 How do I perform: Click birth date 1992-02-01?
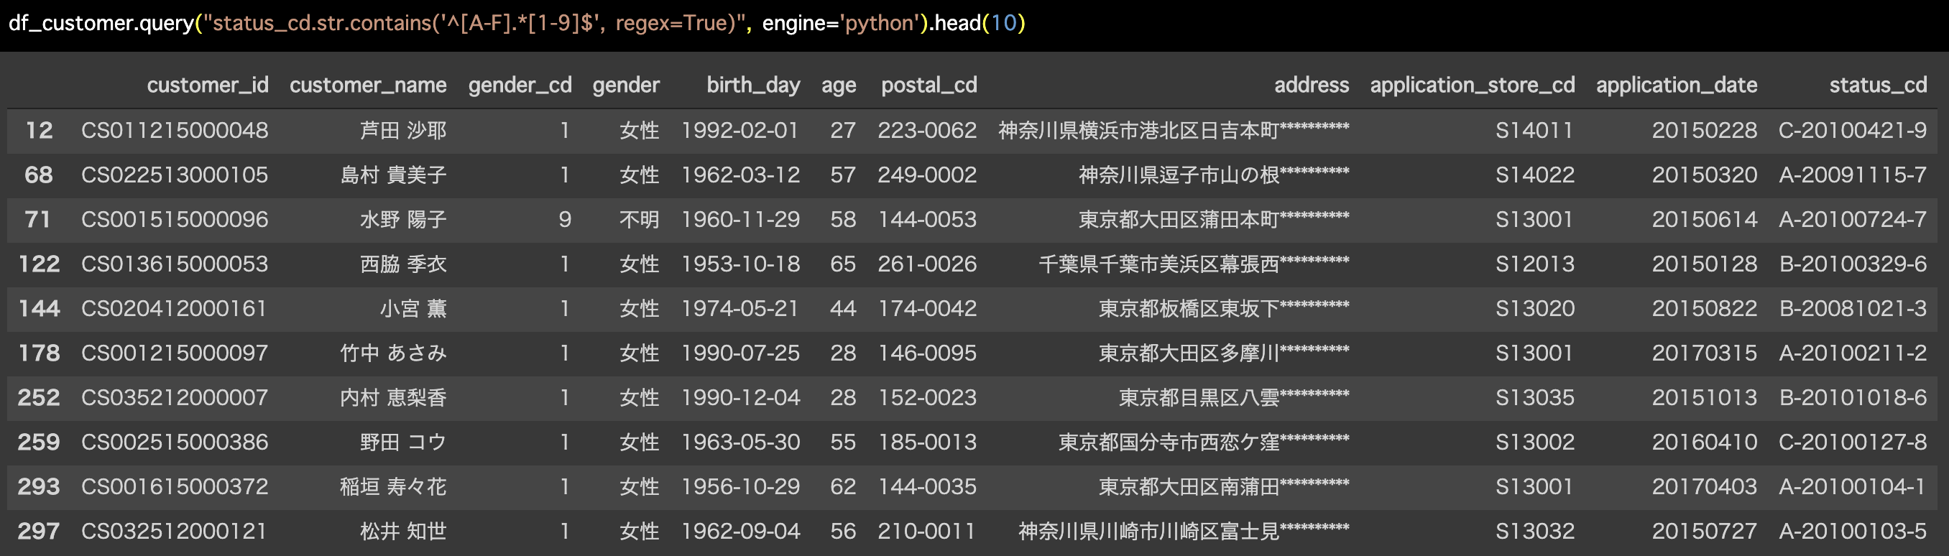coord(740,130)
